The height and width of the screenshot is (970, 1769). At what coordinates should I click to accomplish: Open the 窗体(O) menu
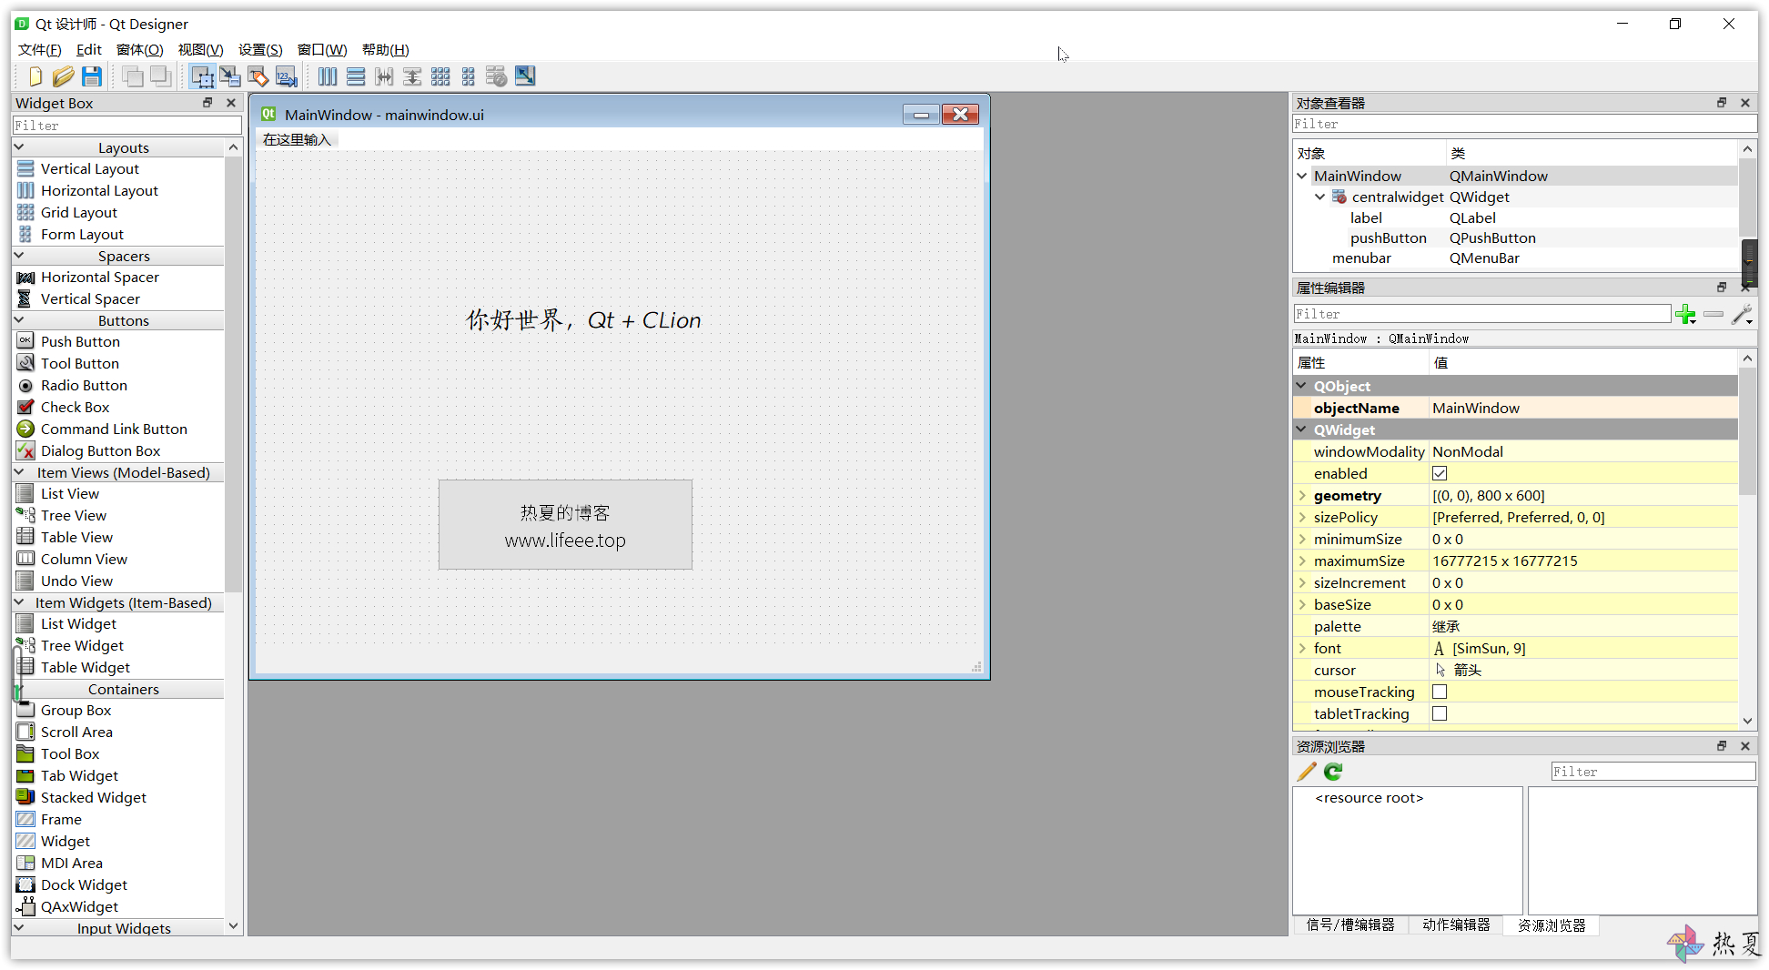[x=139, y=50]
